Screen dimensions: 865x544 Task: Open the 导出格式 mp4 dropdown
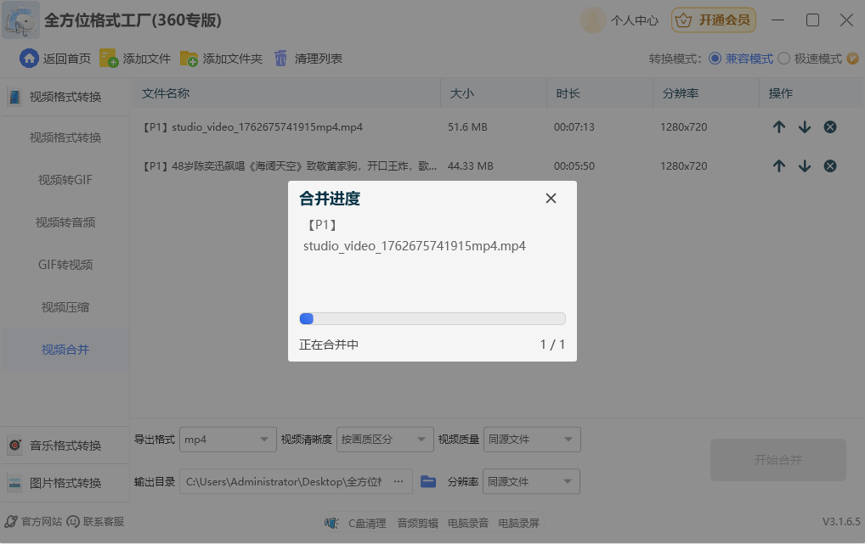pyautogui.click(x=227, y=440)
